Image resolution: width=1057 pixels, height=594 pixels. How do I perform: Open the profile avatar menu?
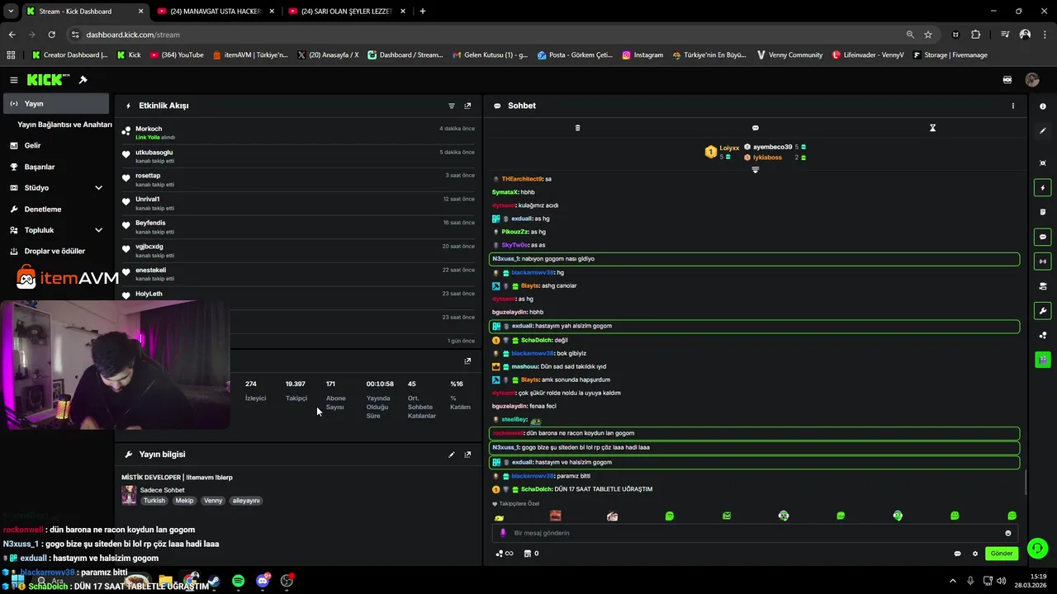(x=1032, y=80)
